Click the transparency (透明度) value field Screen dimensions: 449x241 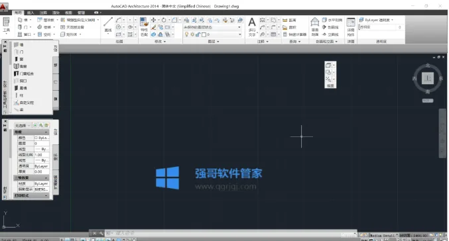[381, 27]
